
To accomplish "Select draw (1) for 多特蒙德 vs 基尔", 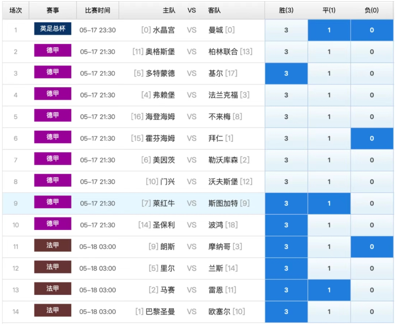I will (329, 74).
